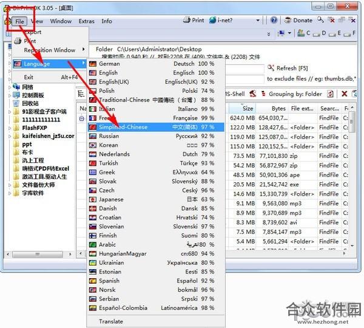Select Español-Colombia language
Image resolution: width=364 pixels, height=328 pixels.
pyautogui.click(x=155, y=308)
